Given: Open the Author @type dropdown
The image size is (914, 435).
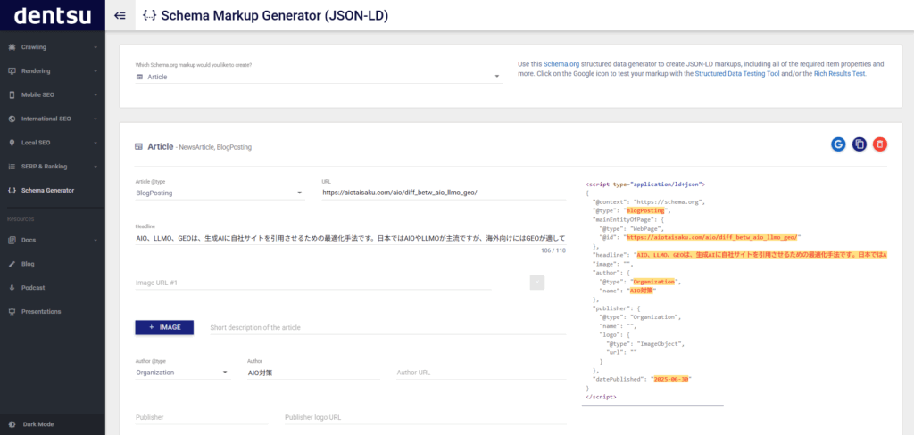Looking at the screenshot, I should pyautogui.click(x=182, y=373).
